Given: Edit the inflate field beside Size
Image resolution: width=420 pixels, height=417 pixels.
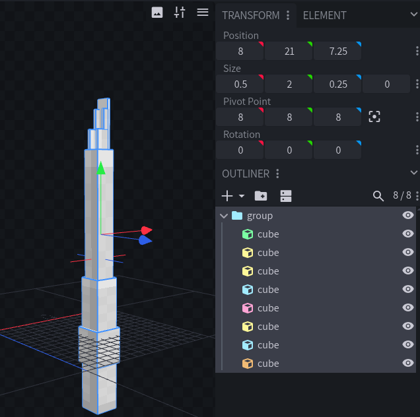Looking at the screenshot, I should [x=386, y=84].
